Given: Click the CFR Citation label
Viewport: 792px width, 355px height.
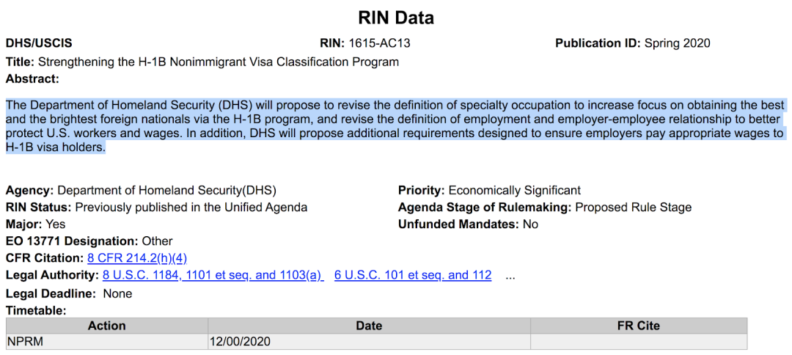Looking at the screenshot, I should coord(45,258).
